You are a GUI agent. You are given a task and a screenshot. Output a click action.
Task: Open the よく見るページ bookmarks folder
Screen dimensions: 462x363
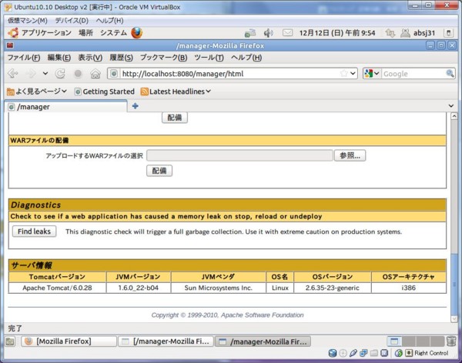coord(36,92)
